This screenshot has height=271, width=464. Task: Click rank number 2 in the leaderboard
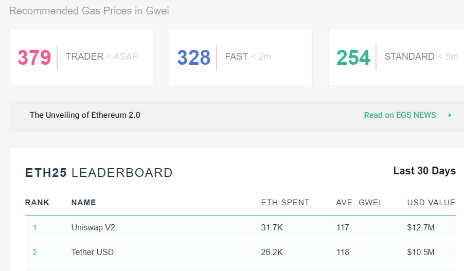[35, 252]
